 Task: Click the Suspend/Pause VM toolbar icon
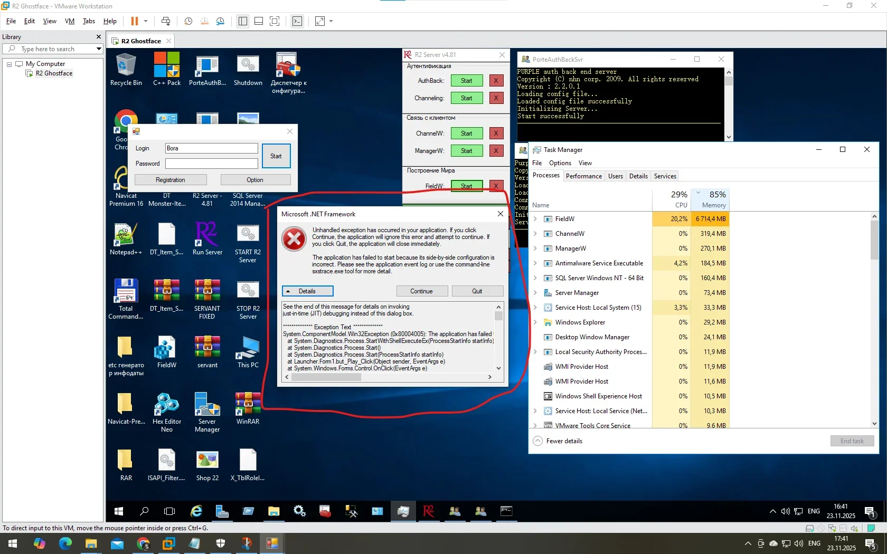tap(135, 21)
